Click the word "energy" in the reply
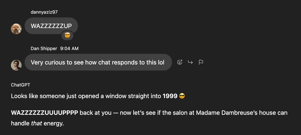Viewport: 301px width, 135px height. [53, 123]
